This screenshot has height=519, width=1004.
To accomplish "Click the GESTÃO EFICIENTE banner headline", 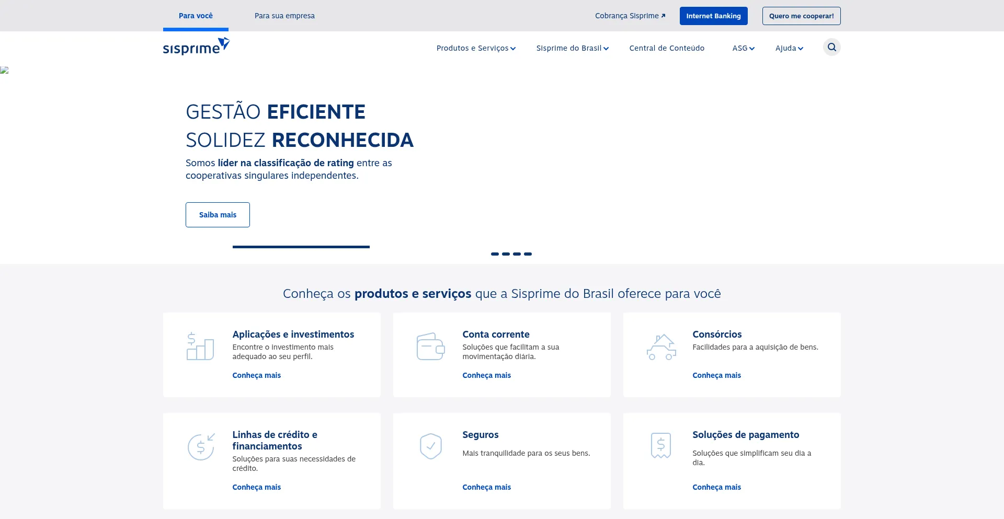I will click(276, 112).
